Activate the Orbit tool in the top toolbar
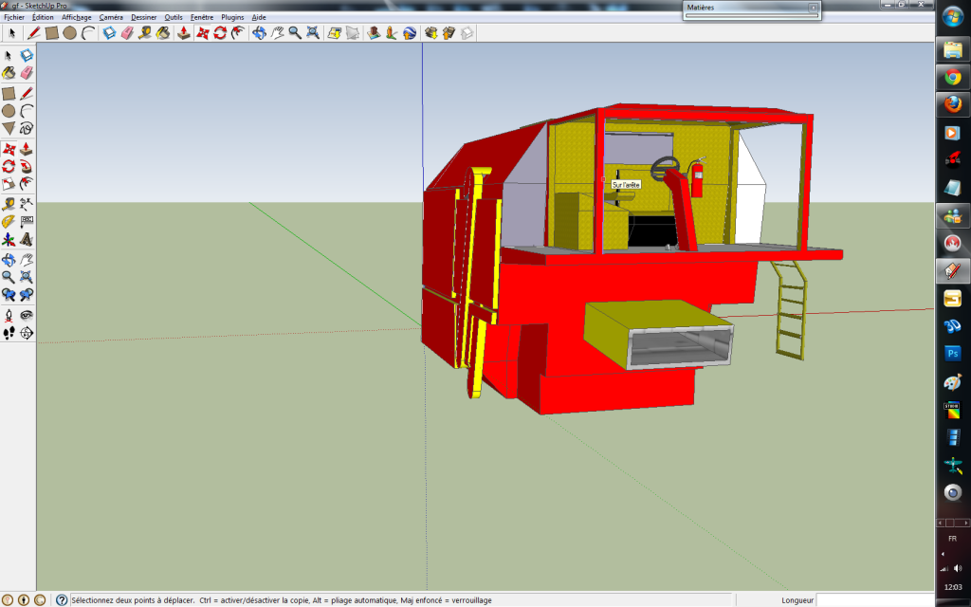The image size is (971, 607). point(259,33)
